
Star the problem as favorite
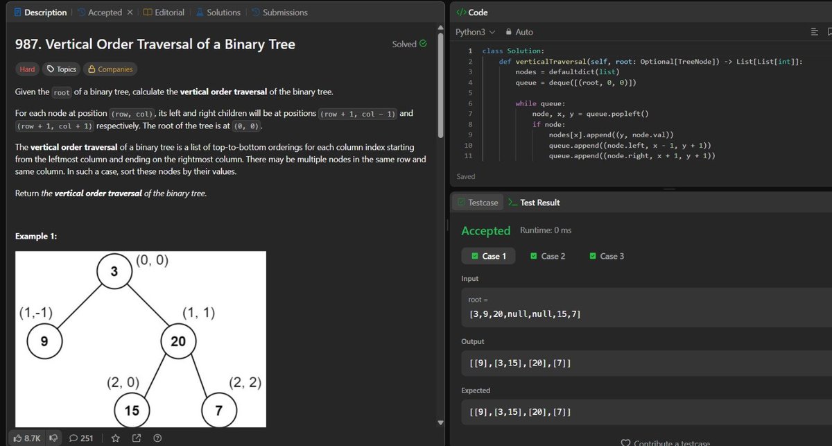[116, 438]
